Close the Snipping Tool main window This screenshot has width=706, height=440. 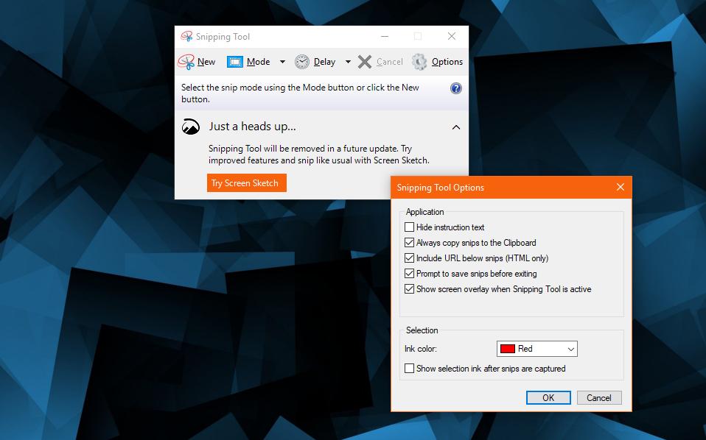click(x=452, y=36)
